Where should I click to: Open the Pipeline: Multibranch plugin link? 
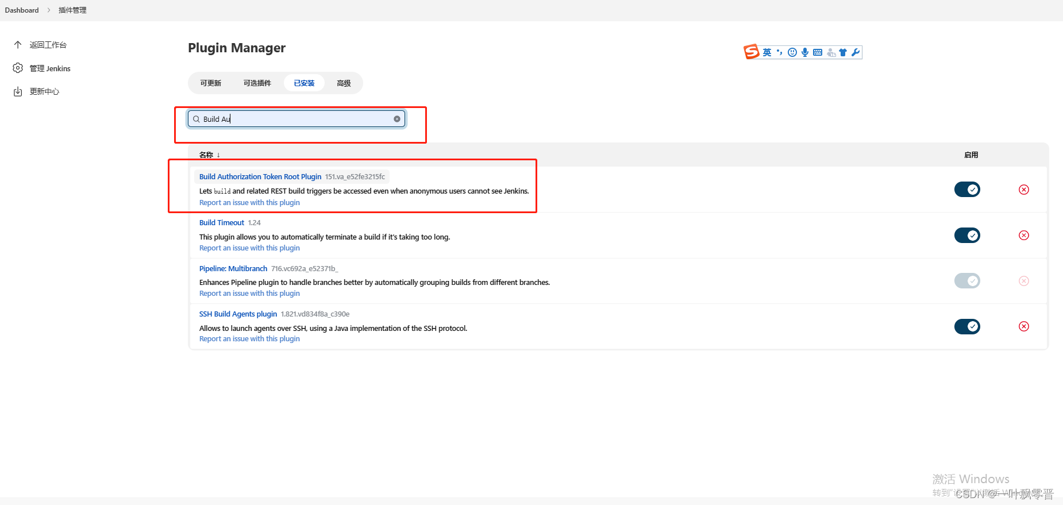tap(233, 269)
